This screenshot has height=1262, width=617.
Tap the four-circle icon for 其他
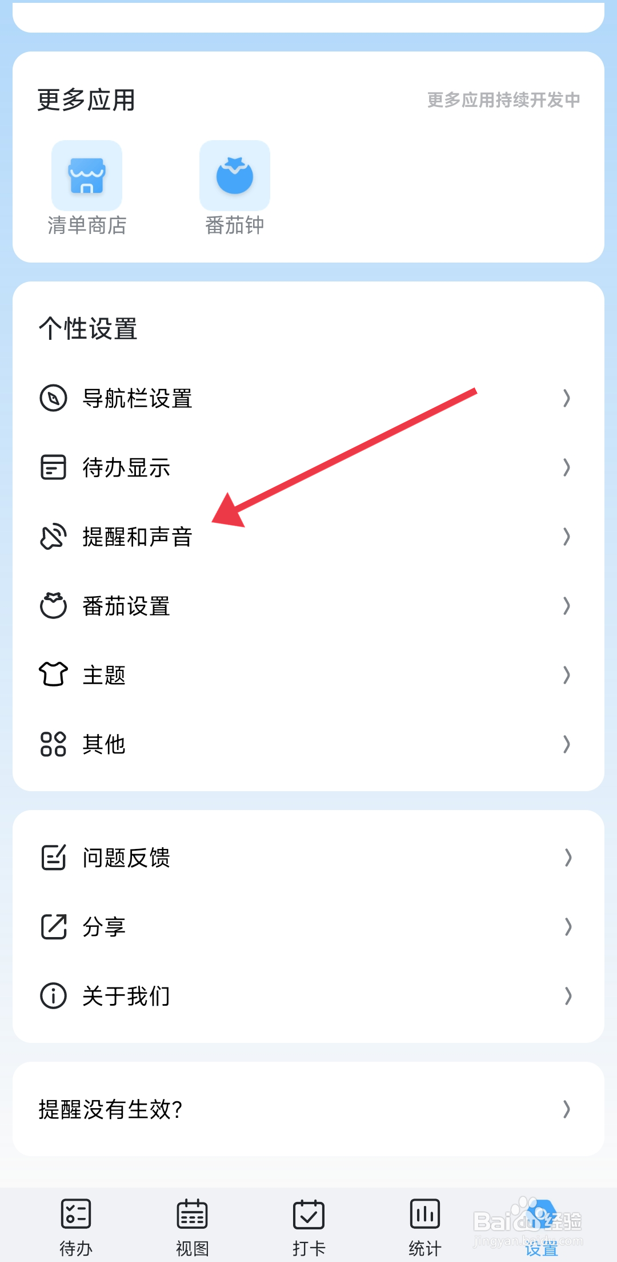tap(54, 744)
